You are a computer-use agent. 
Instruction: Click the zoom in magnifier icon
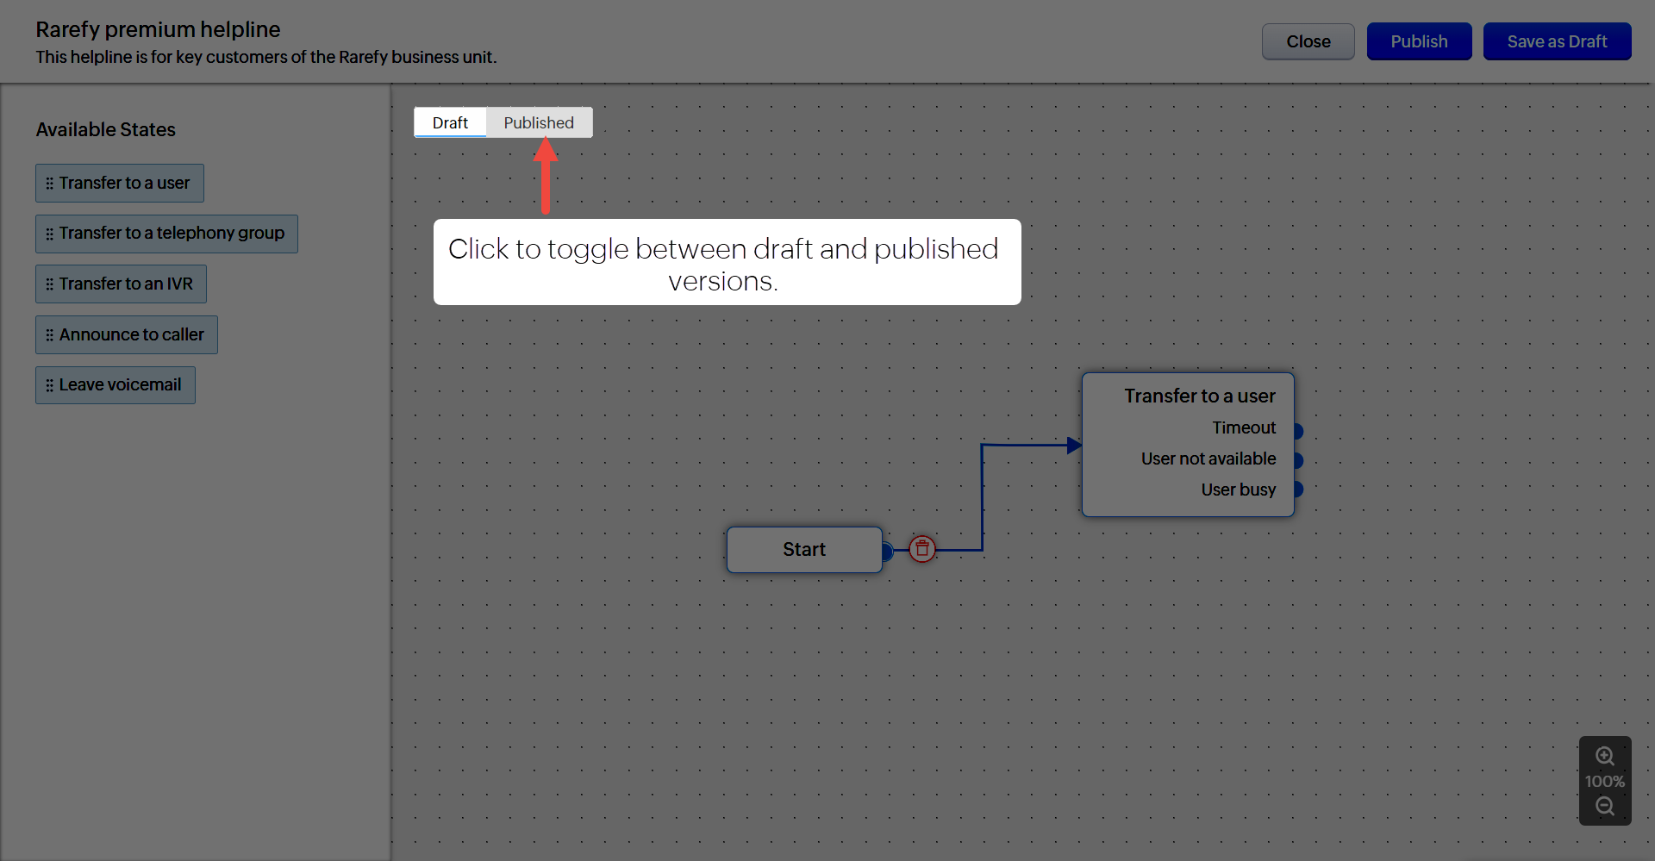pyautogui.click(x=1604, y=756)
